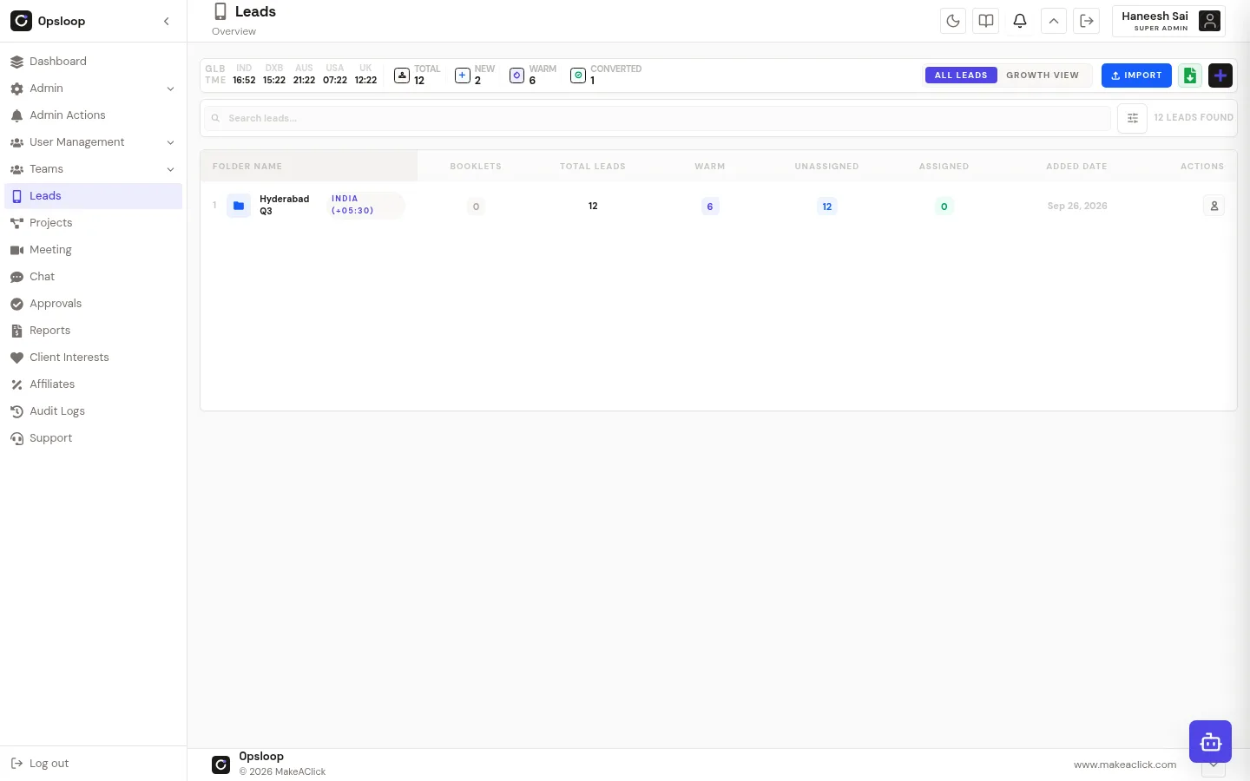
Task: Click green download export icon
Action: tap(1190, 75)
